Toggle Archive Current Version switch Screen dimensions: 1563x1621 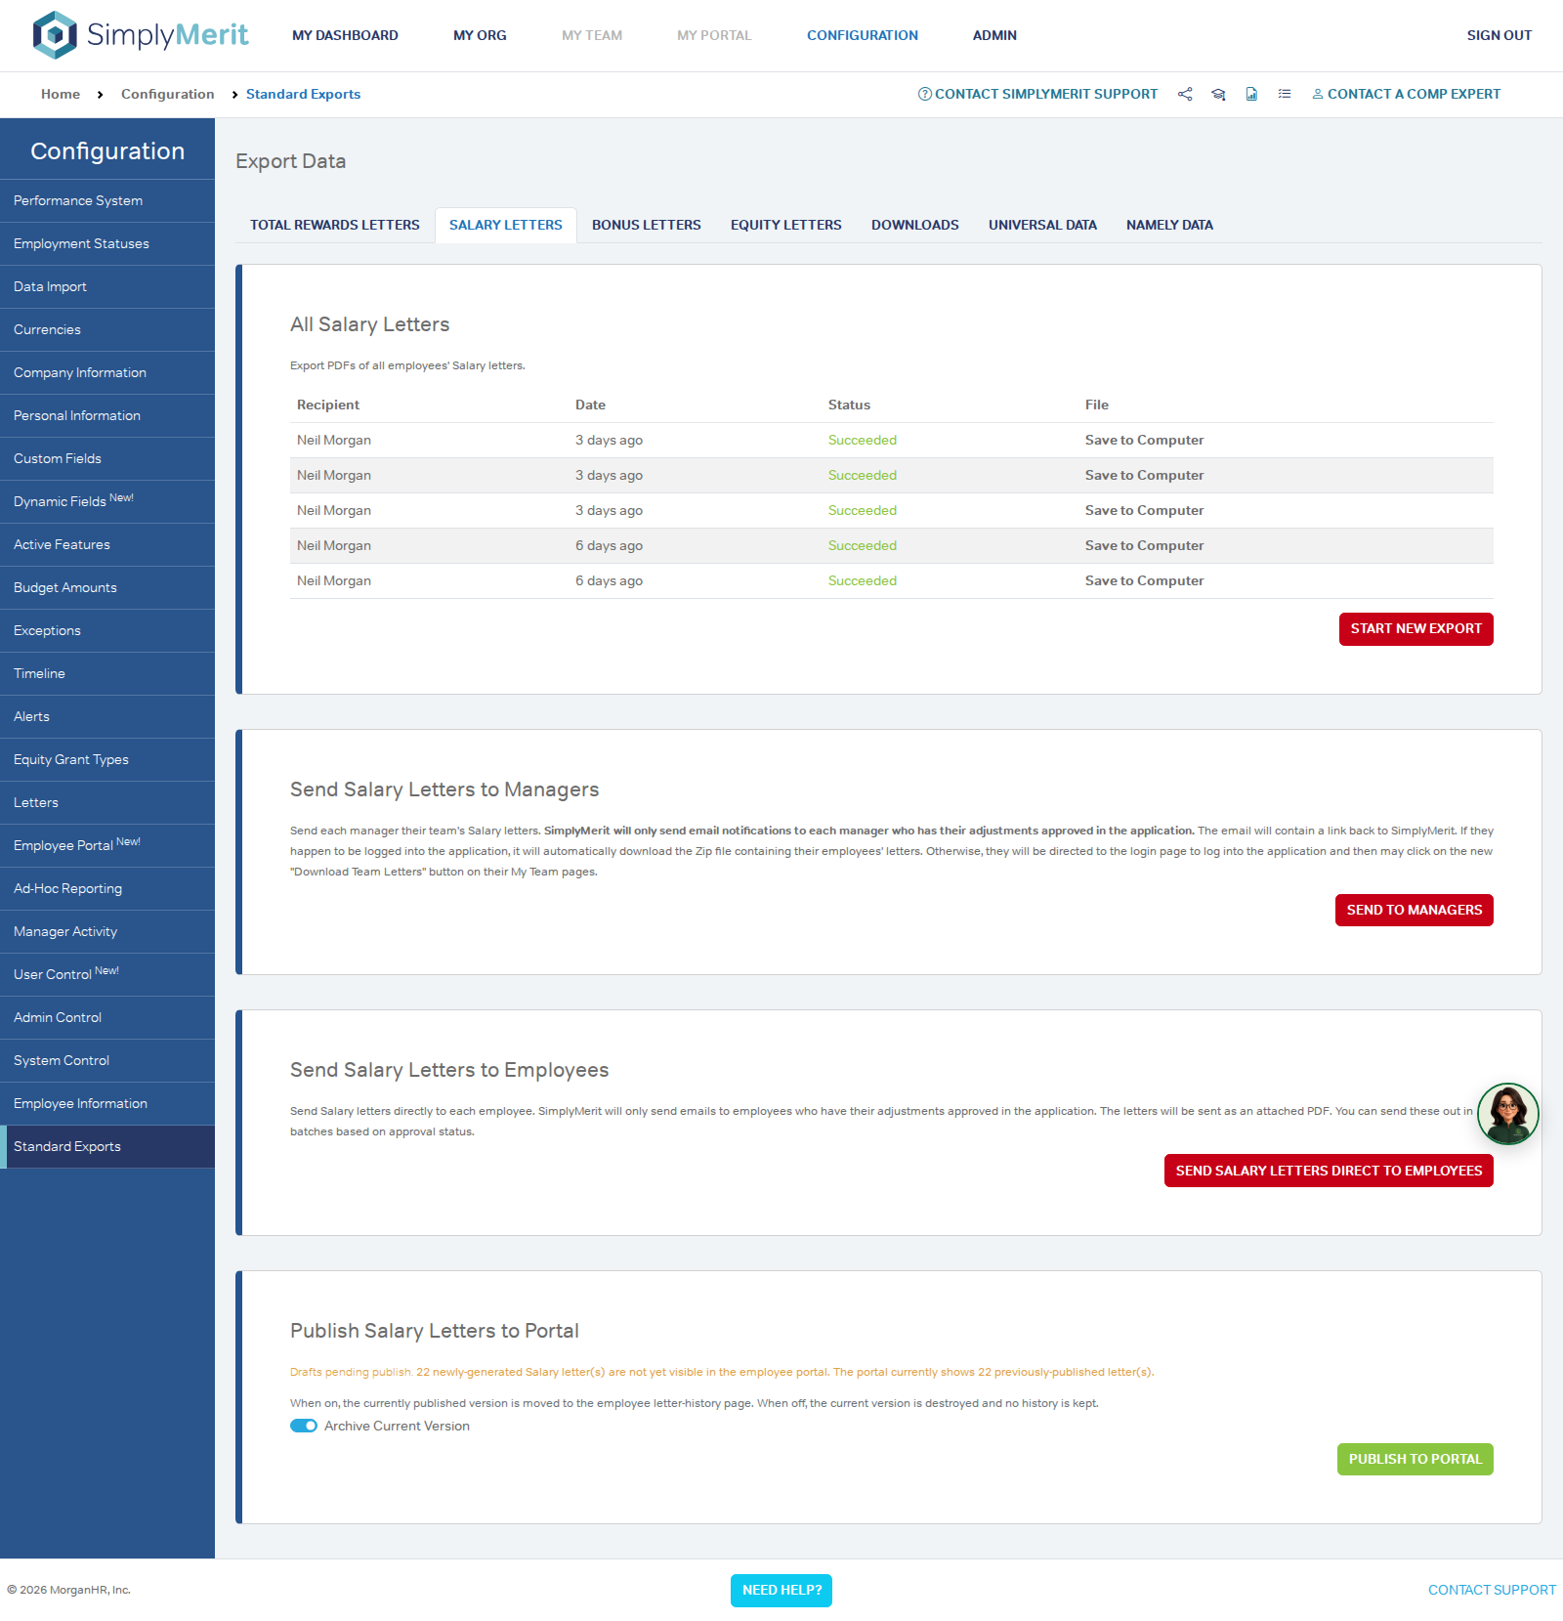click(x=304, y=1426)
